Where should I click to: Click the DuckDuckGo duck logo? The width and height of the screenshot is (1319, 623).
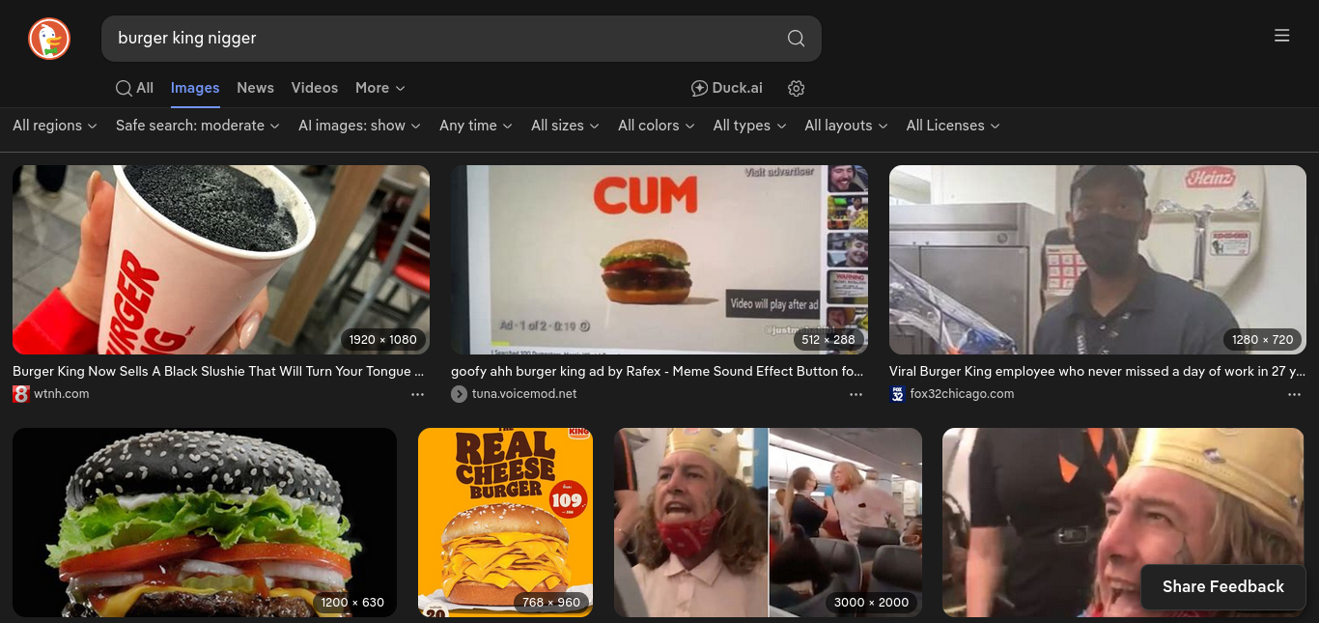point(49,39)
